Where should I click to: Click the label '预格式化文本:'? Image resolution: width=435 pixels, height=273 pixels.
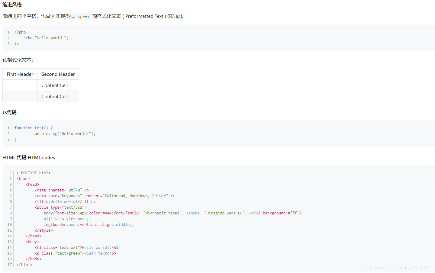tap(18, 60)
